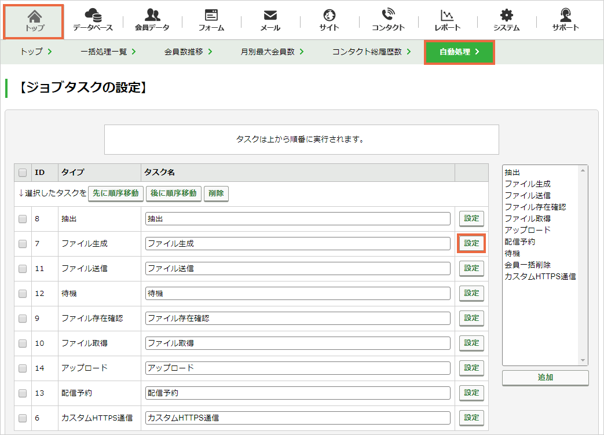This screenshot has width=604, height=435.
Task: Focus the ファイル存在確認 task name field
Action: (298, 318)
